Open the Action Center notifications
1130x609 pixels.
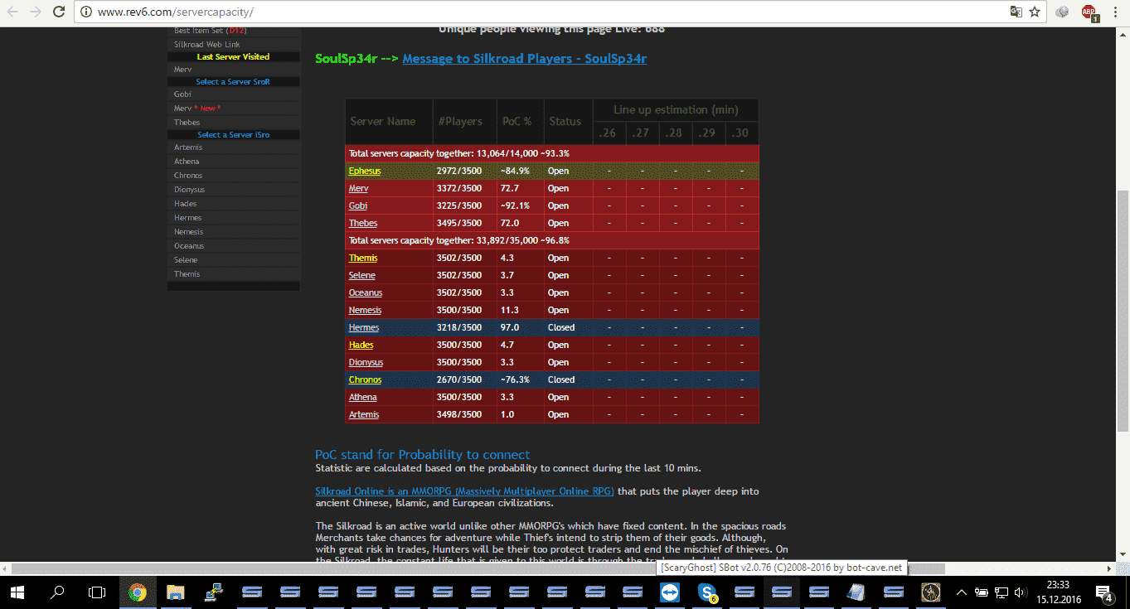coord(1104,593)
